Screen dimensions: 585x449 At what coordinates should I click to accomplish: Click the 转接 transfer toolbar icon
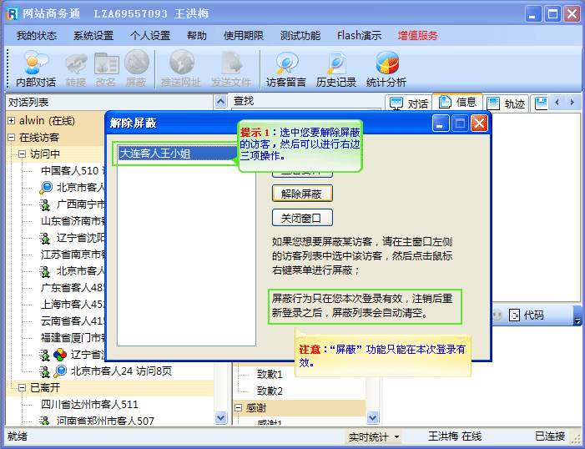(x=76, y=68)
